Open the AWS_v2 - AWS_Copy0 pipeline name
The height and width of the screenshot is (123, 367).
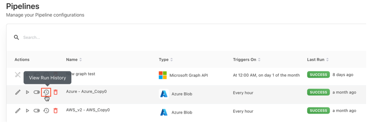point(88,110)
